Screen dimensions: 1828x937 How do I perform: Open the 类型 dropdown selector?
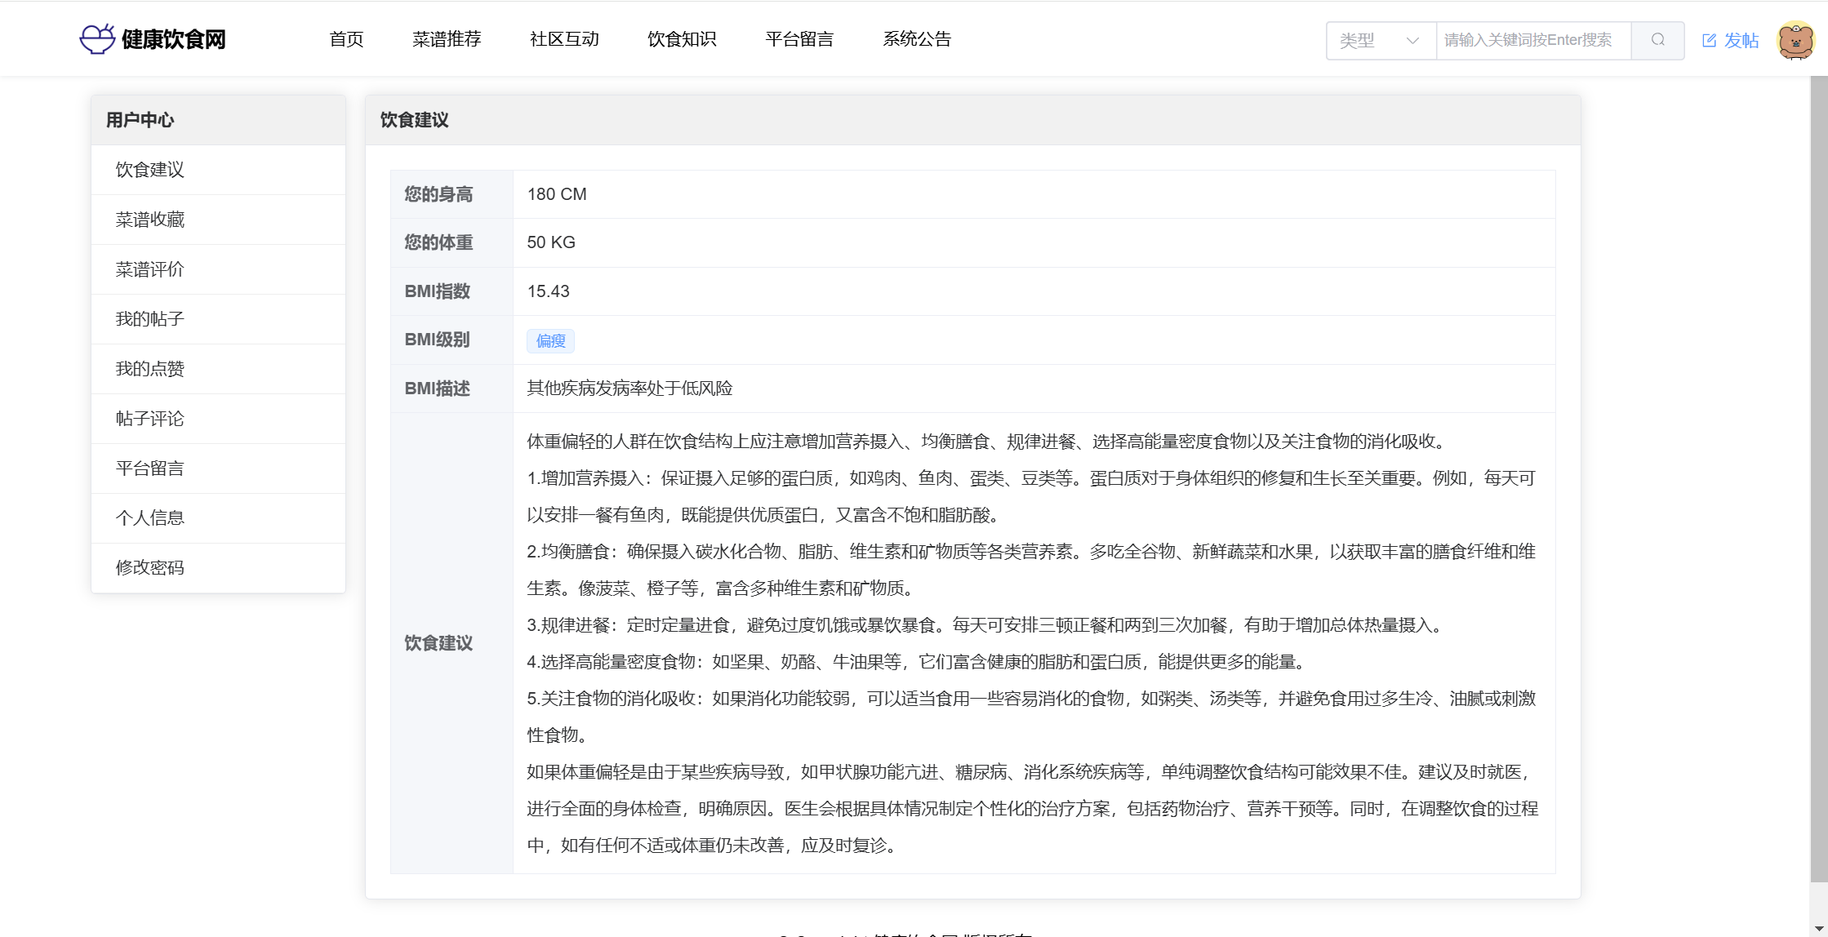1380,40
